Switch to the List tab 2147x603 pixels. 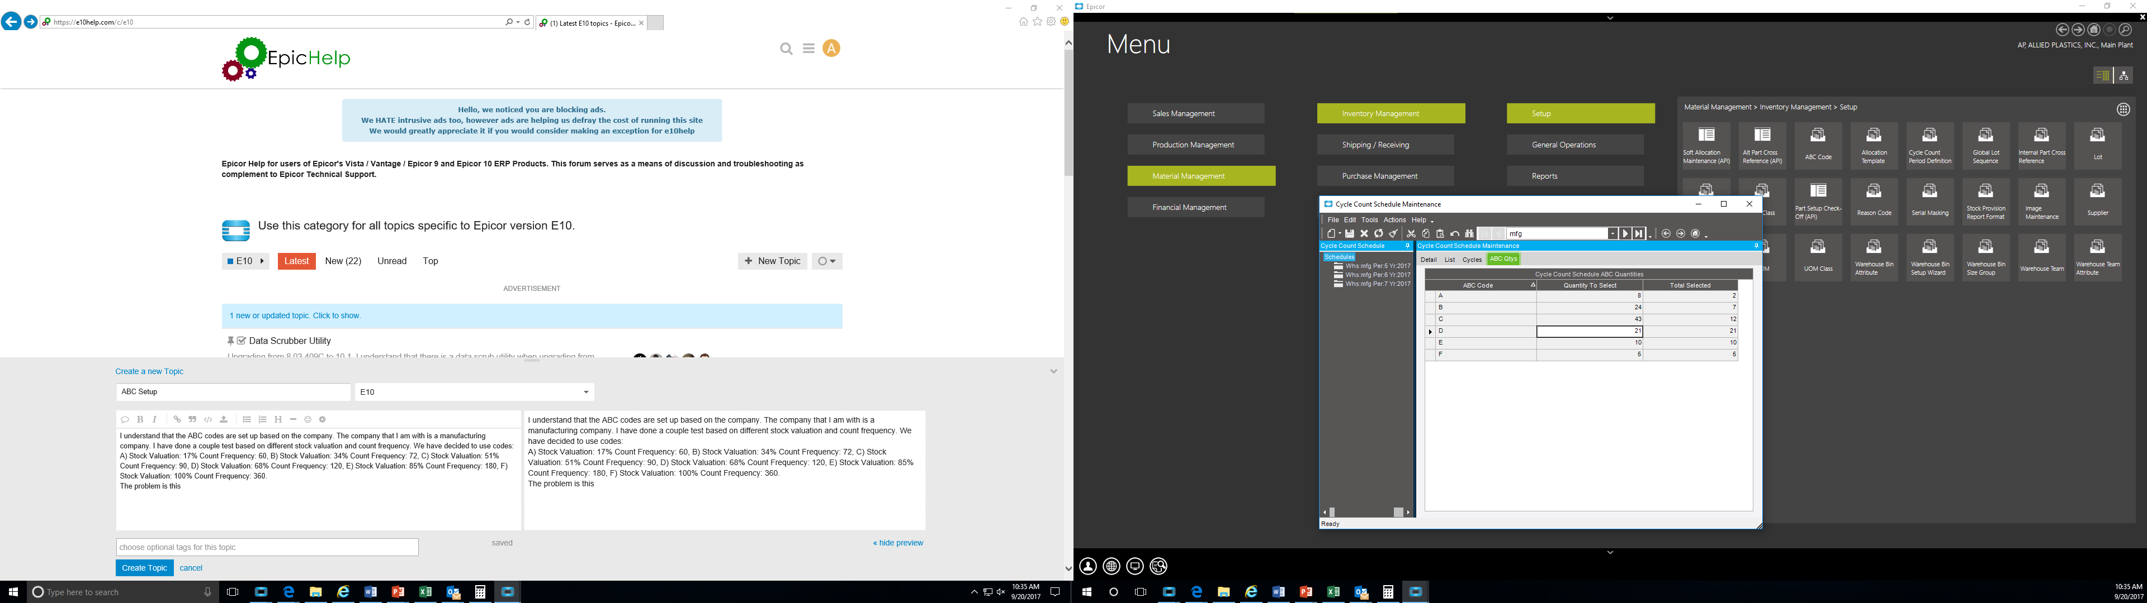[x=1449, y=260]
